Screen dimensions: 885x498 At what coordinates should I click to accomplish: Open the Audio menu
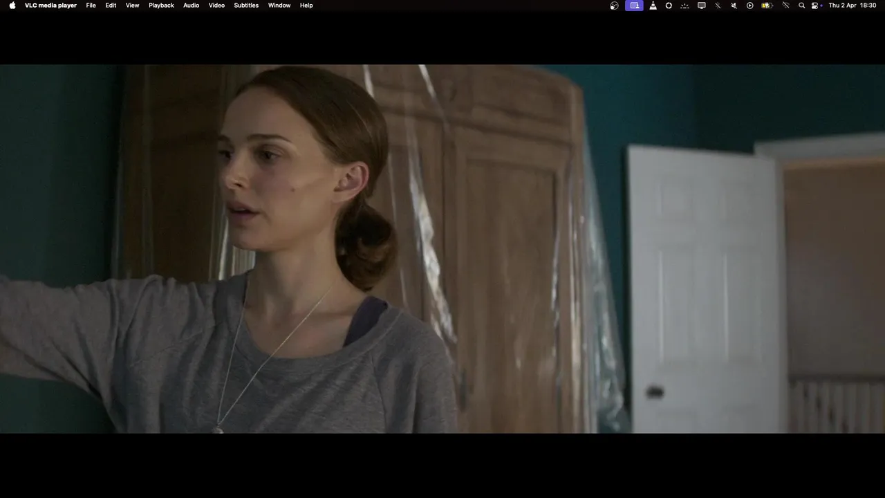point(191,6)
